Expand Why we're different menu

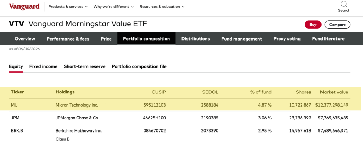pyautogui.click(x=113, y=7)
